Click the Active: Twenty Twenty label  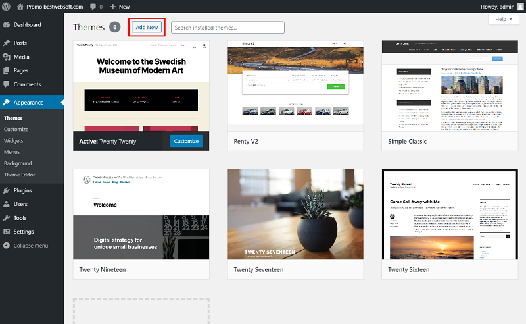[108, 141]
